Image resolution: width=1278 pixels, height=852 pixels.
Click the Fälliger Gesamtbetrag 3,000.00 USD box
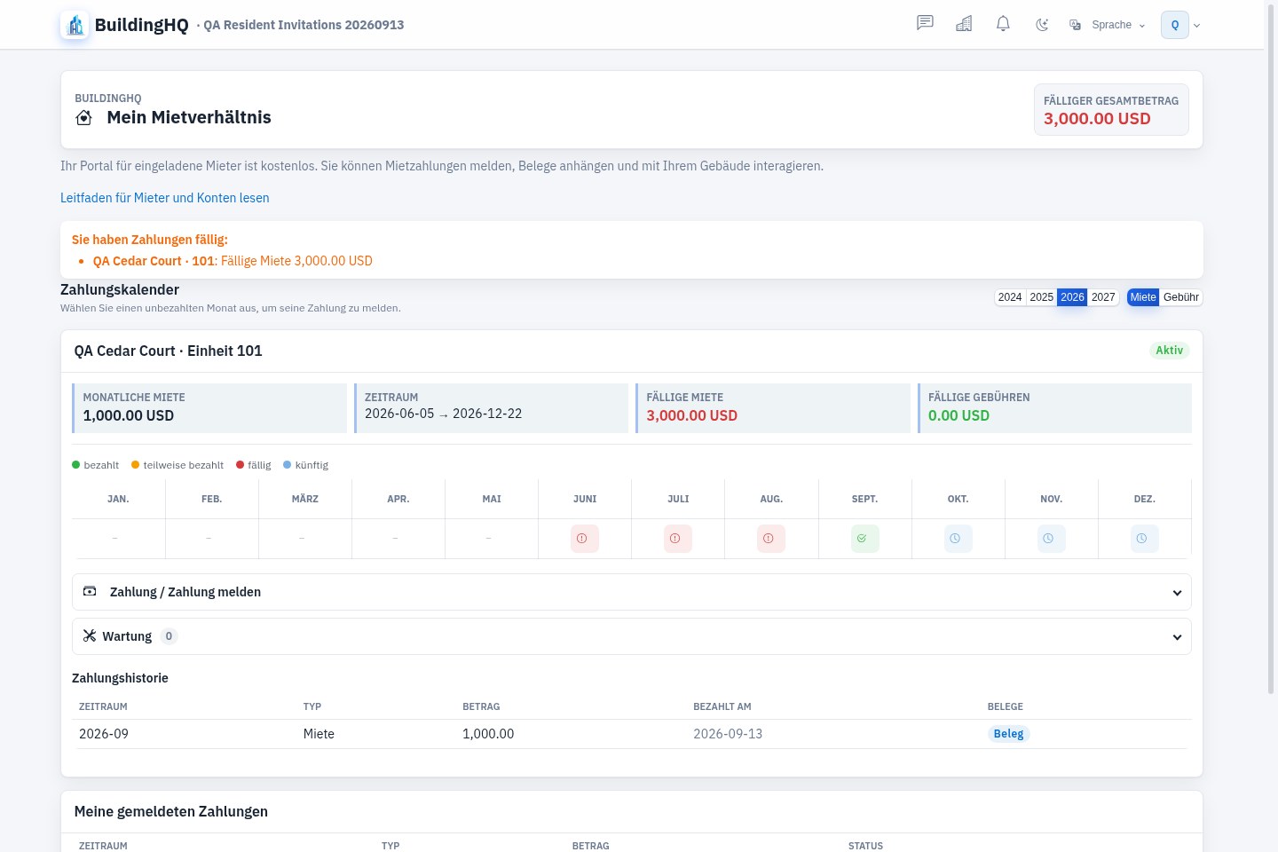click(x=1111, y=110)
